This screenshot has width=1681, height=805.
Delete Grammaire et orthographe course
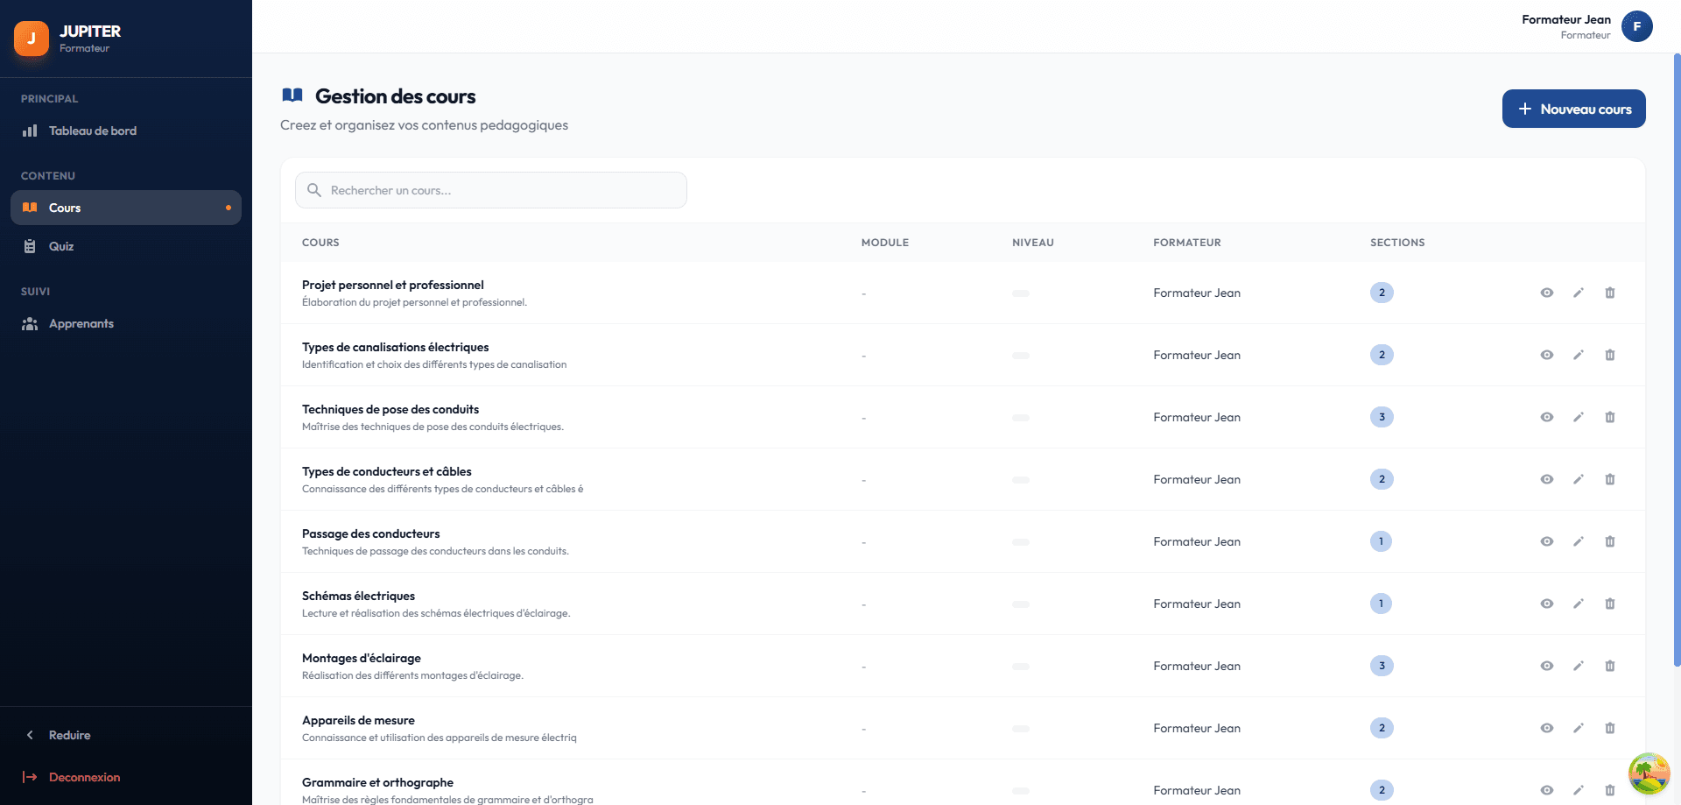point(1610,790)
